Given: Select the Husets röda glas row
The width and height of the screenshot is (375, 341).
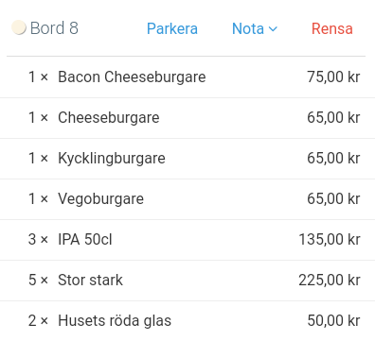Looking at the screenshot, I should coord(187,321).
